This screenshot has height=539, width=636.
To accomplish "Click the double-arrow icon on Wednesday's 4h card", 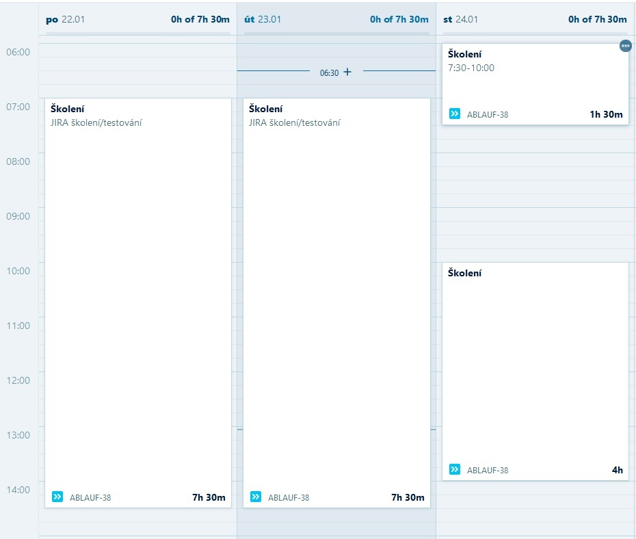I will tap(455, 469).
